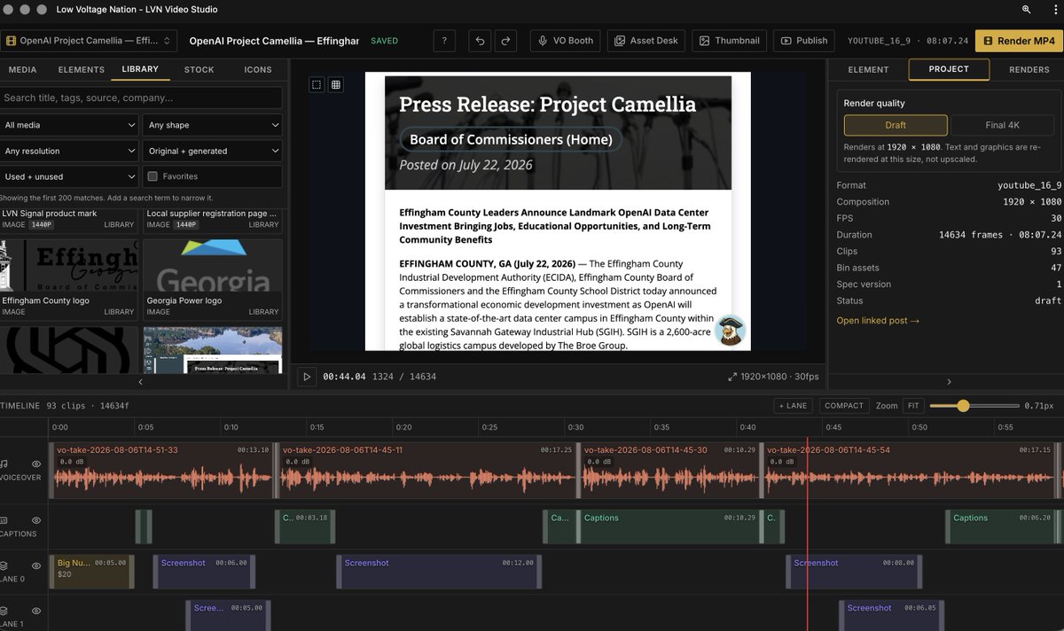The image size is (1064, 631).
Task: Open the project selector dropdown
Action: pos(89,41)
